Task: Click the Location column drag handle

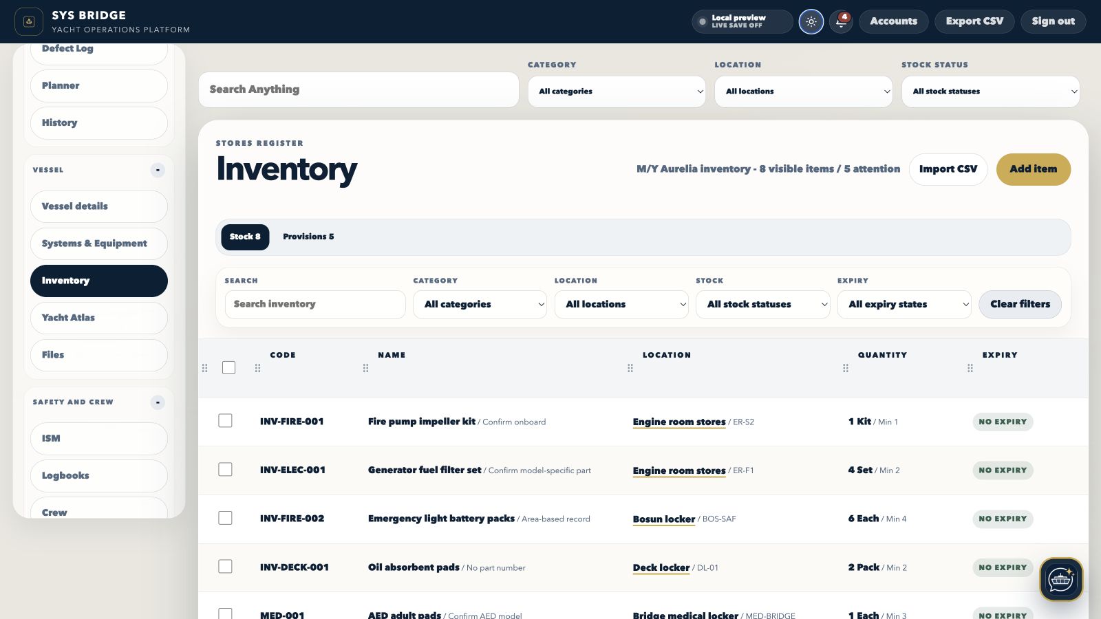Action: (x=630, y=368)
